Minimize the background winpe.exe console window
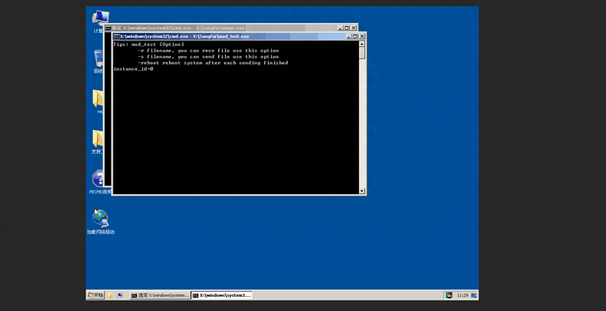The height and width of the screenshot is (311, 606). [x=340, y=28]
